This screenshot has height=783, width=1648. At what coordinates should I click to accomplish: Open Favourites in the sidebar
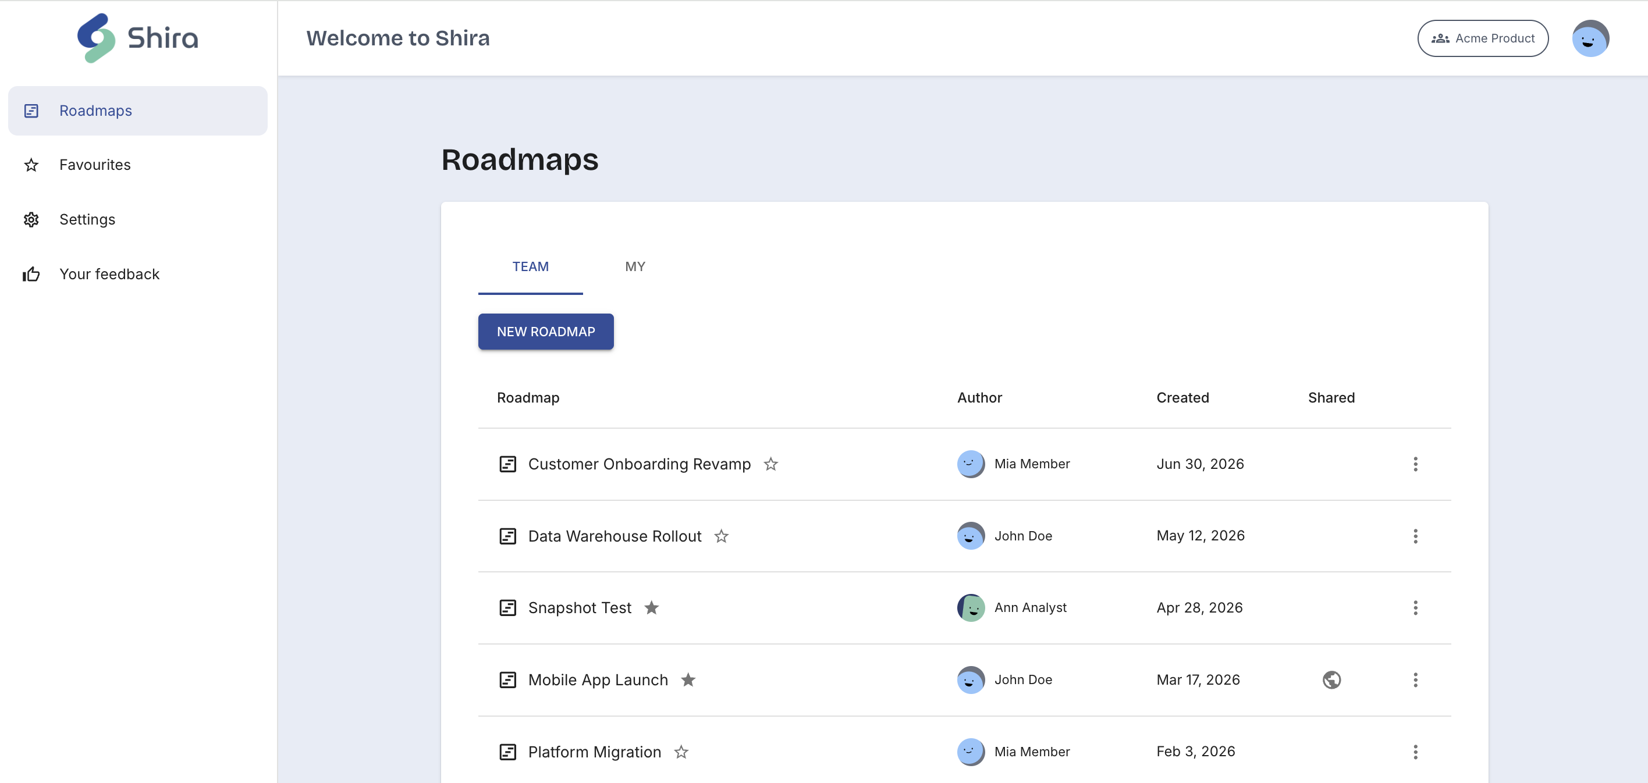(x=137, y=165)
